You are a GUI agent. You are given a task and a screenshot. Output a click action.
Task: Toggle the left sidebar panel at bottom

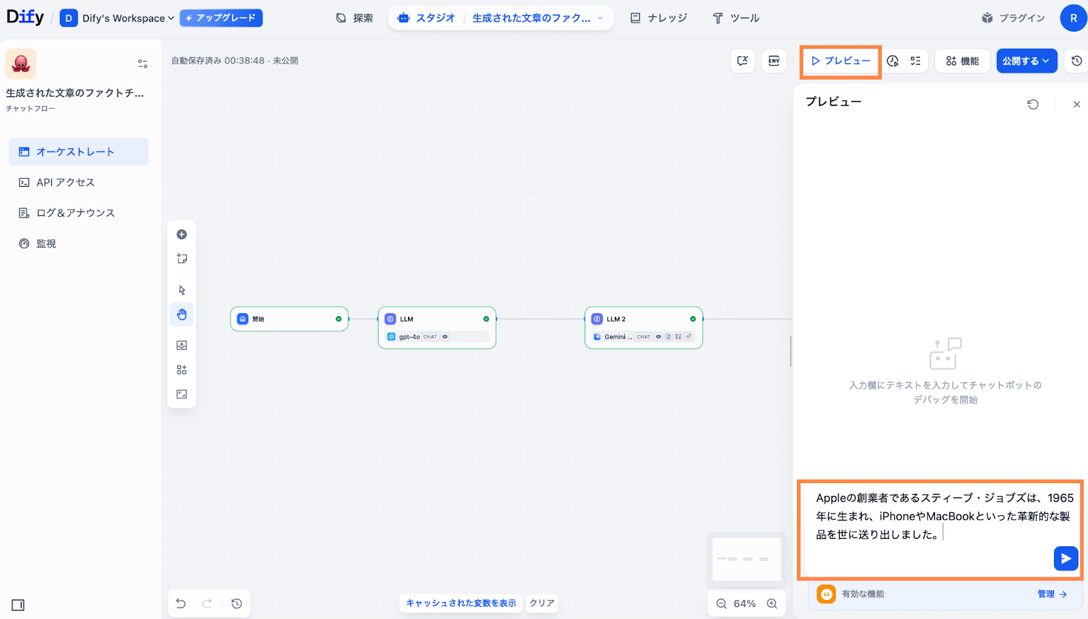tap(18, 605)
